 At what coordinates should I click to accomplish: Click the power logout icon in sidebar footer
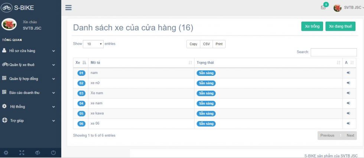pyautogui.click(x=53, y=153)
